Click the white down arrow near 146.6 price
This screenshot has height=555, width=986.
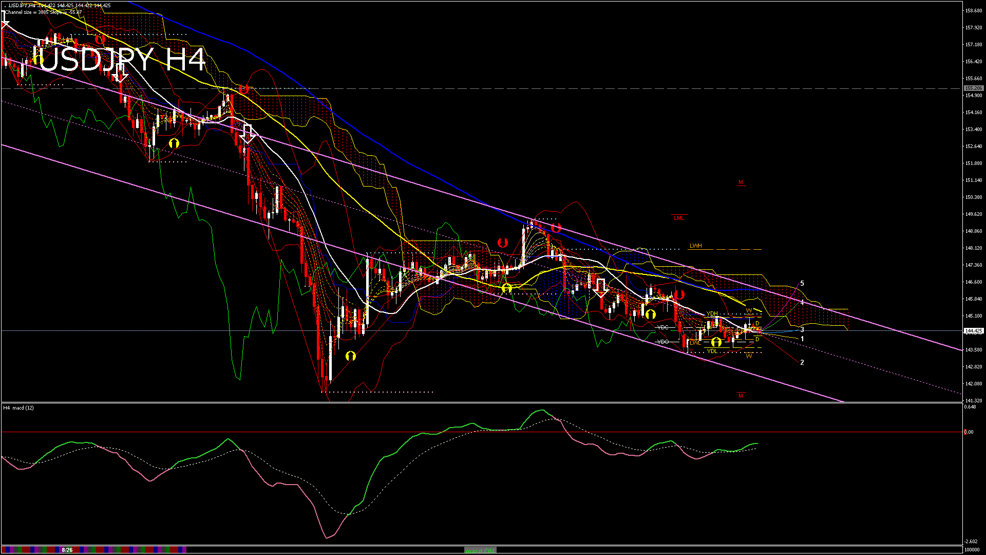point(600,288)
